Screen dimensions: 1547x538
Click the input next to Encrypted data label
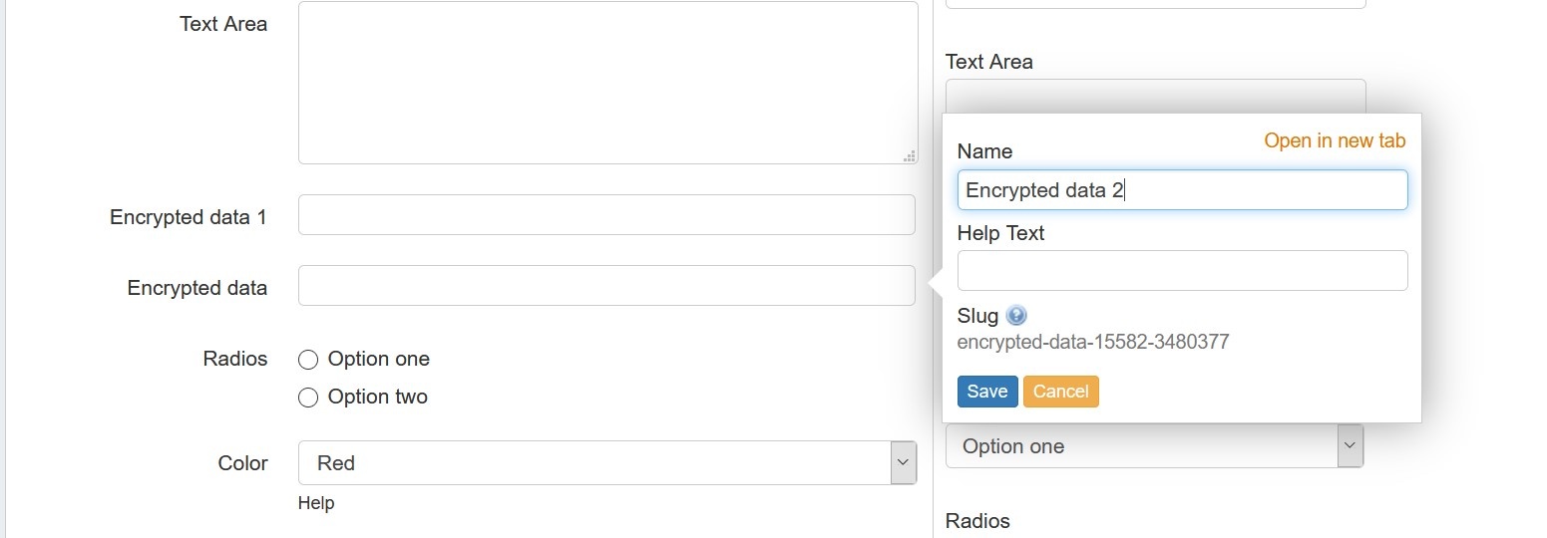click(606, 286)
